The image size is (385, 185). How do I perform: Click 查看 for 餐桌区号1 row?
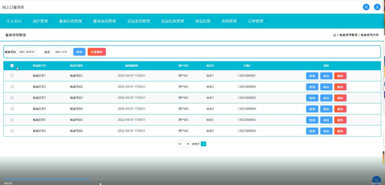click(312, 76)
